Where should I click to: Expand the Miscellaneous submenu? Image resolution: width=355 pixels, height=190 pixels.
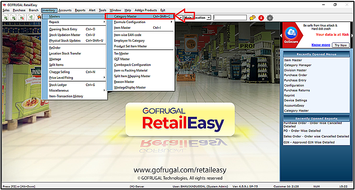(74, 90)
